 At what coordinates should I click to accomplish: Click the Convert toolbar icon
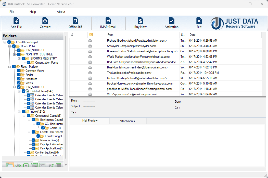45,22
